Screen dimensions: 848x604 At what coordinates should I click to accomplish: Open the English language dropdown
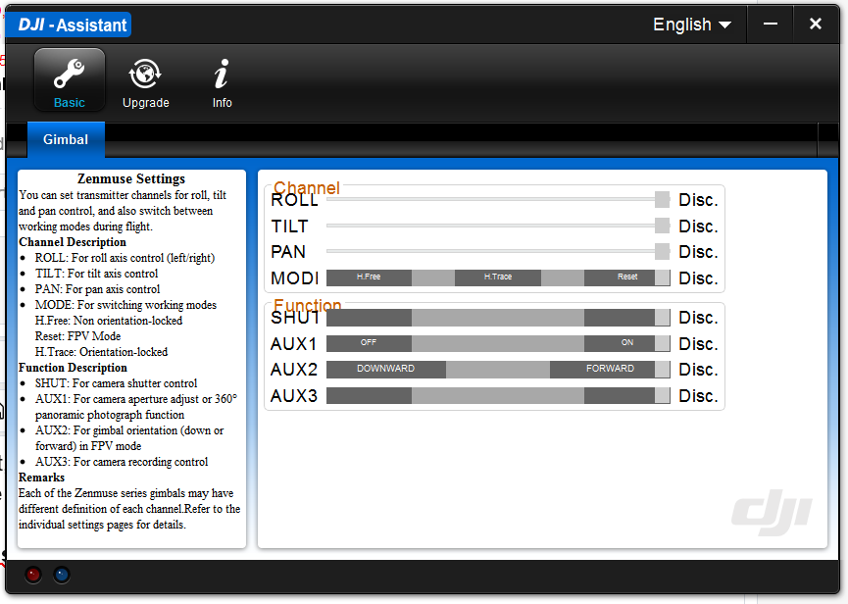(692, 25)
